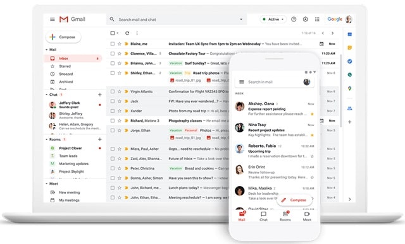Click the inbox vertical scrollbar

point(341,90)
